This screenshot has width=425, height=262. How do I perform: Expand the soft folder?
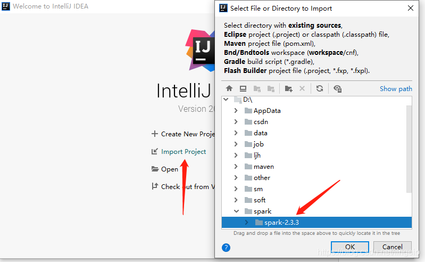236,200
